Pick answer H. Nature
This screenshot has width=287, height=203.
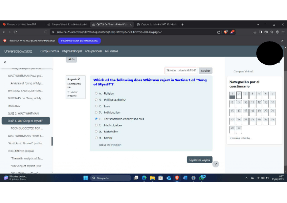(96, 138)
